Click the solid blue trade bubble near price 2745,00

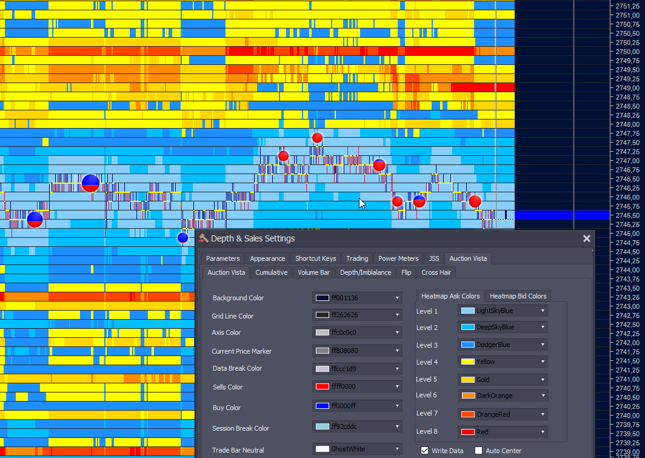pyautogui.click(x=182, y=237)
